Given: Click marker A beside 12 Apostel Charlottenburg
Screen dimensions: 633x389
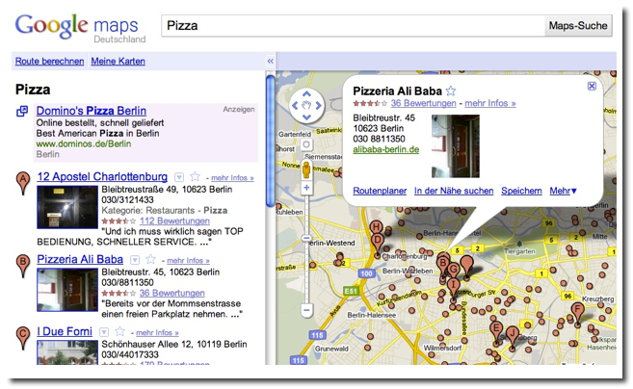Looking at the screenshot, I should tap(23, 182).
